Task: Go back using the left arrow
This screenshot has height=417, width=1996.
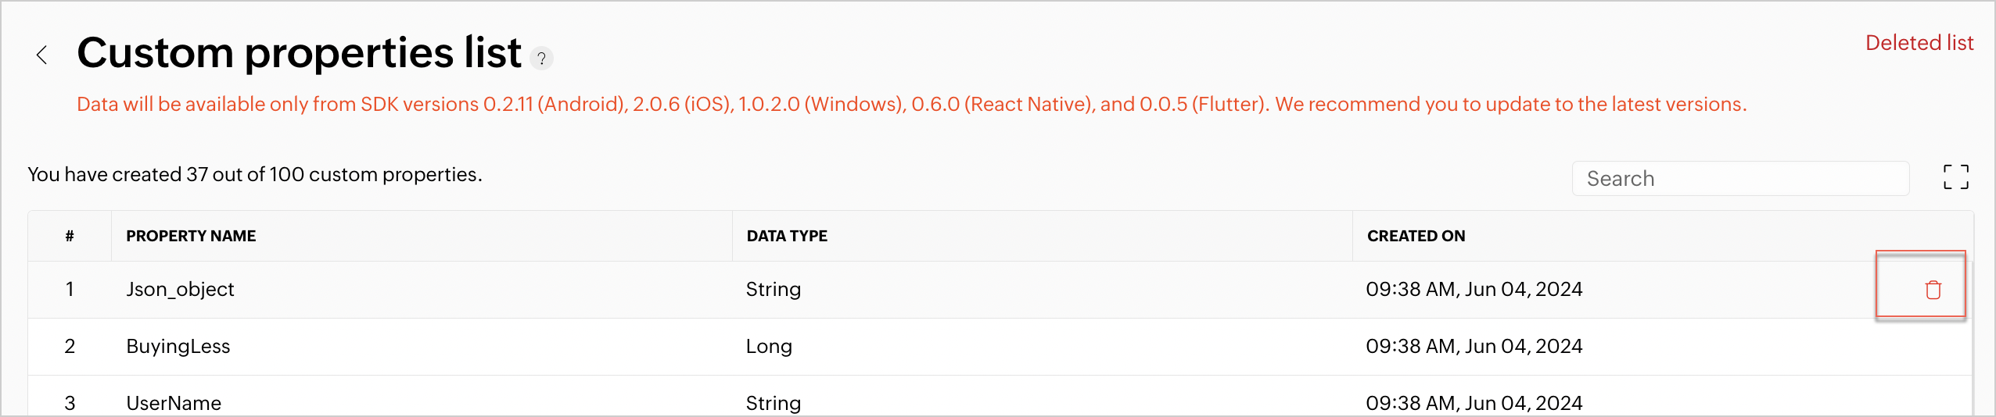Action: [x=42, y=55]
